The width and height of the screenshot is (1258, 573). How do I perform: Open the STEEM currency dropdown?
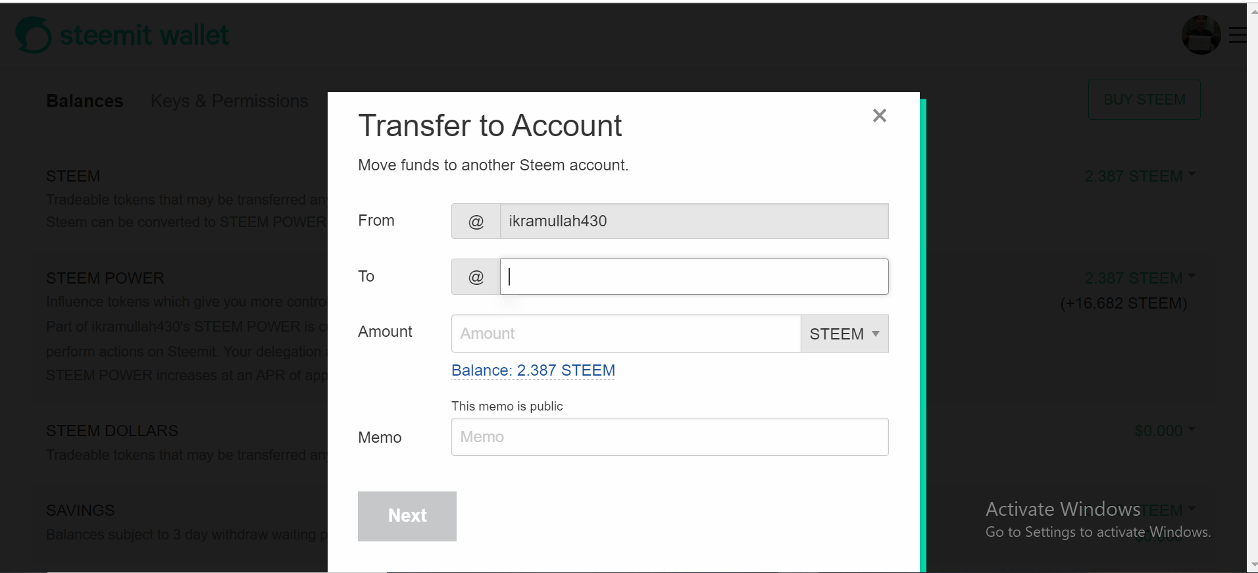[x=844, y=334]
